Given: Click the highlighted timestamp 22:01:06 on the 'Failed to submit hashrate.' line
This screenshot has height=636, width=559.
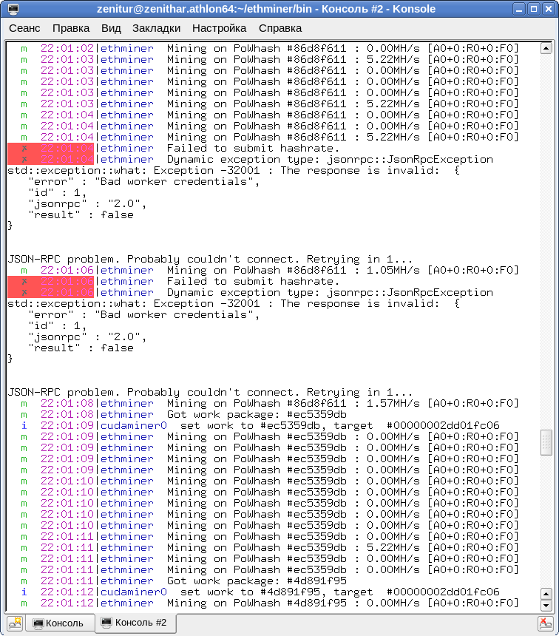Looking at the screenshot, I should 67,282.
